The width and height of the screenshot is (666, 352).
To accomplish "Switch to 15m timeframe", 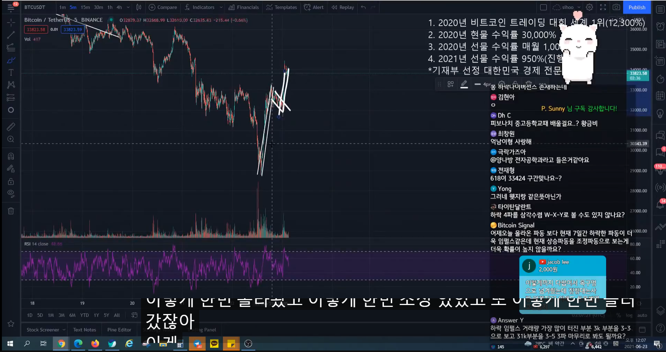I will coord(85,7).
